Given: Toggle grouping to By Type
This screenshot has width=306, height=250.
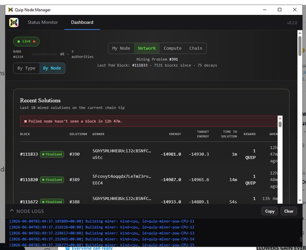Looking at the screenshot, I should tap(27, 68).
